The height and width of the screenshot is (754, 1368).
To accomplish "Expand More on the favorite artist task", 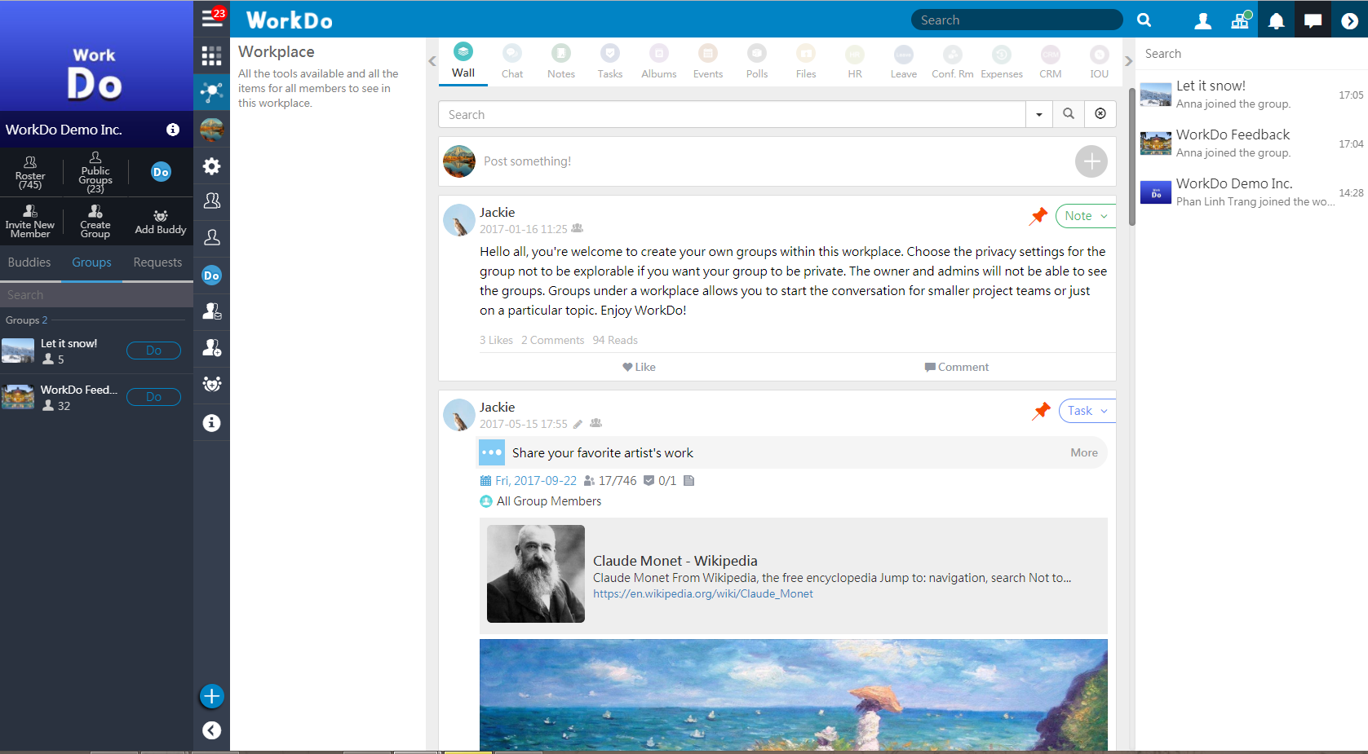I will pos(1084,452).
